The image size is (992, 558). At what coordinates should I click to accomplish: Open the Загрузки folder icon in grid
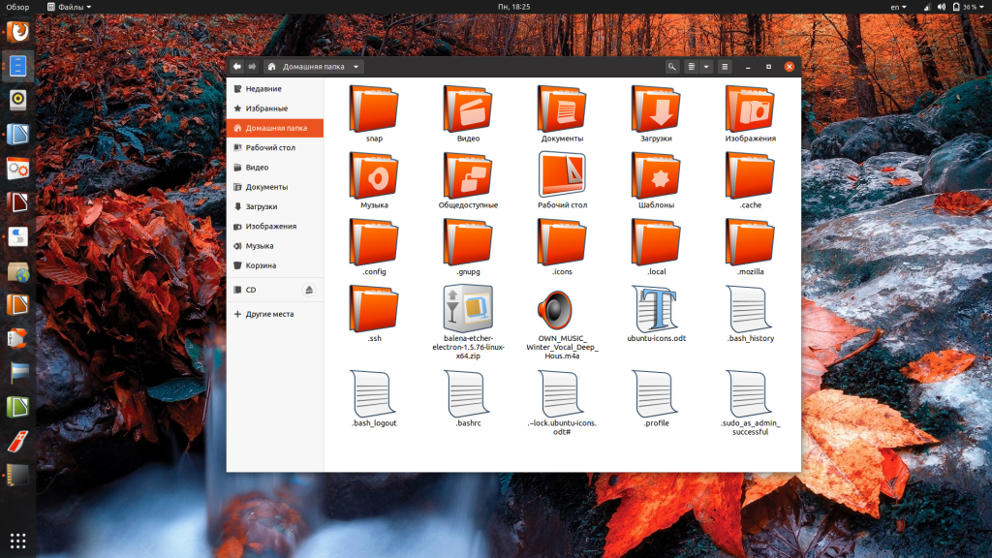click(656, 108)
